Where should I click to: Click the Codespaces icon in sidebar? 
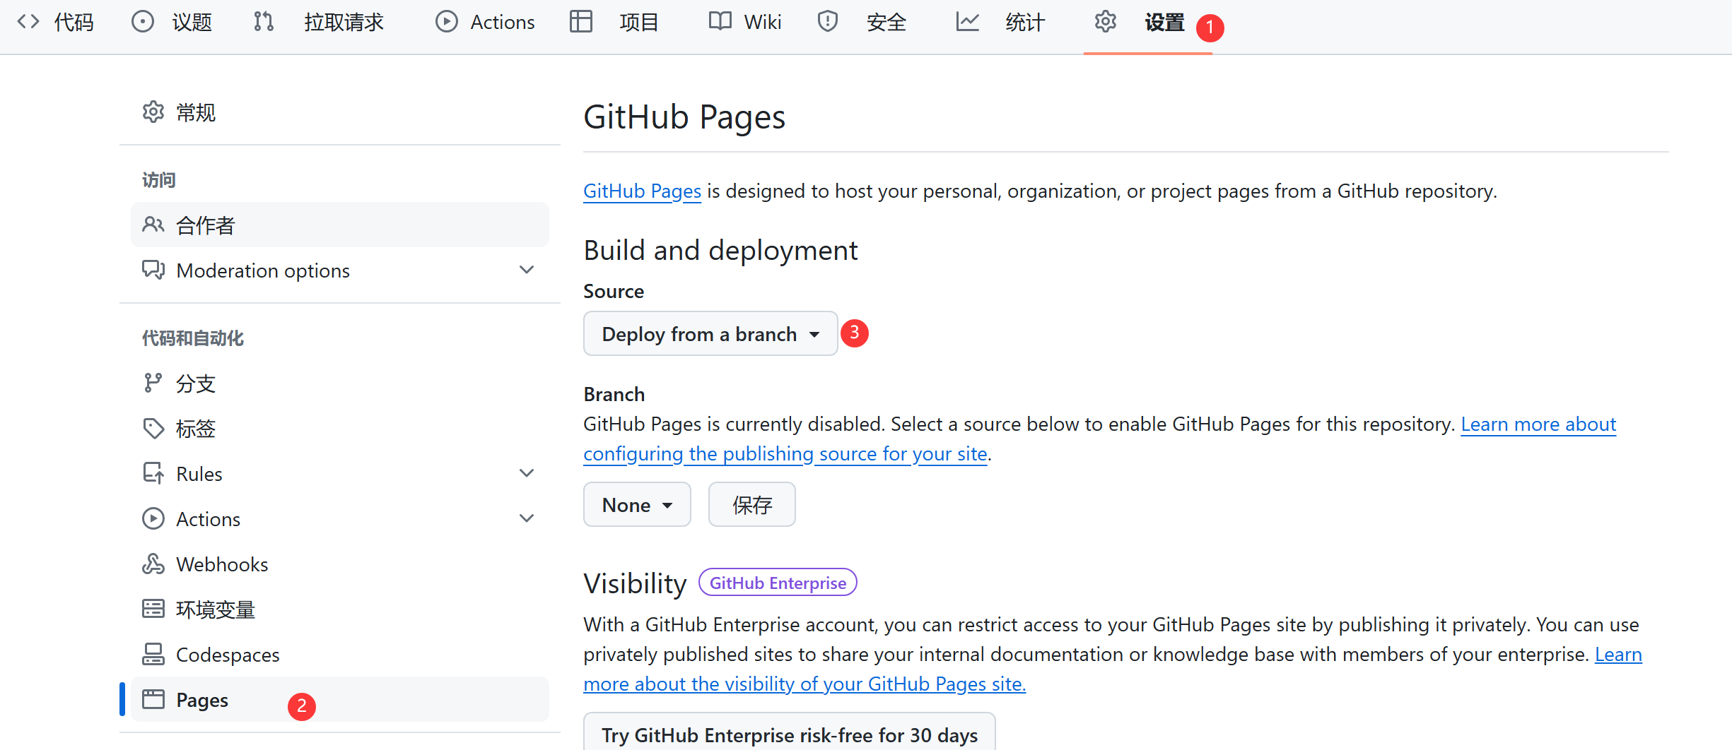point(153,654)
